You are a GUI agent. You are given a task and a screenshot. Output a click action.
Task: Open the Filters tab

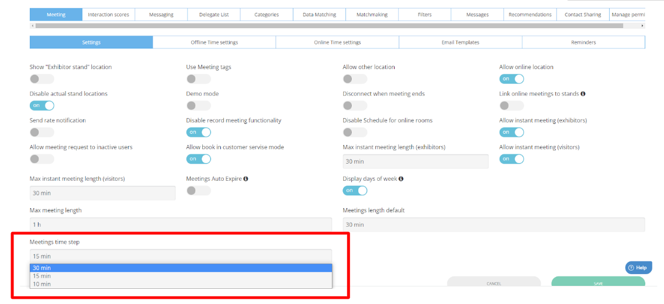click(425, 15)
